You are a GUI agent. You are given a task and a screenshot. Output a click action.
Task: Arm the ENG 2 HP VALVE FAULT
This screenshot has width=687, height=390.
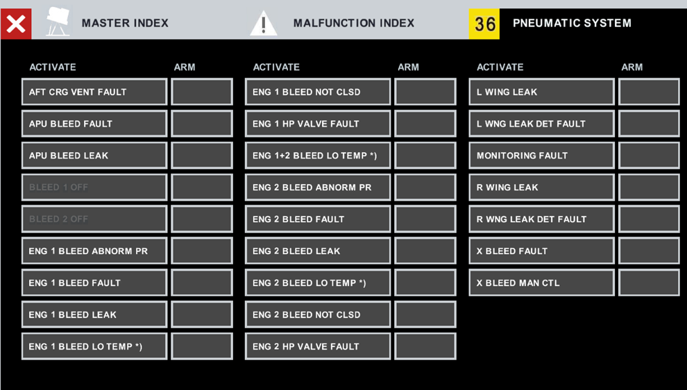click(x=425, y=346)
